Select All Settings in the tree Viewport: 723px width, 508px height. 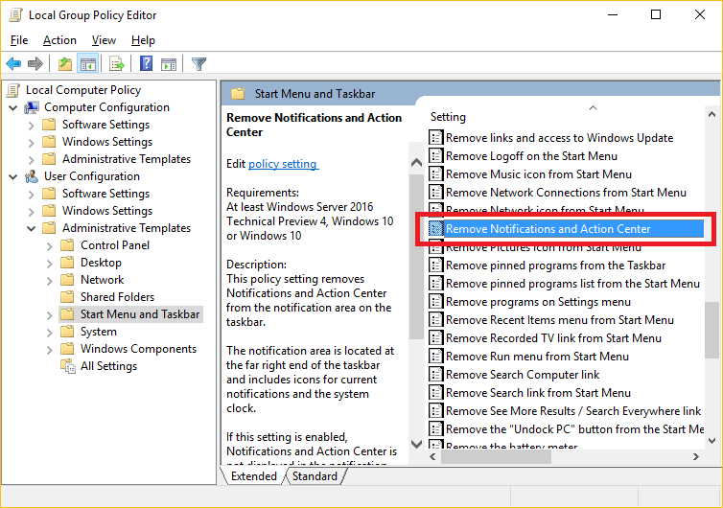coord(108,366)
